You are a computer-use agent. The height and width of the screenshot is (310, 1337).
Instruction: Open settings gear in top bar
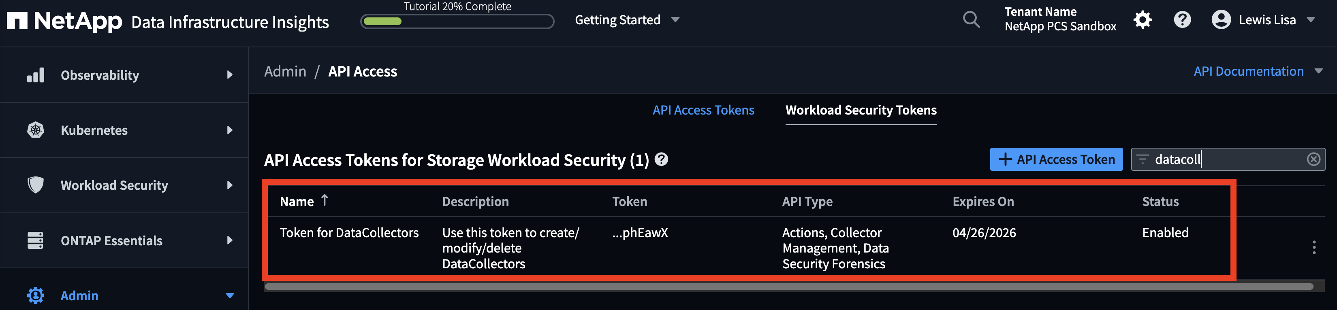click(1143, 20)
